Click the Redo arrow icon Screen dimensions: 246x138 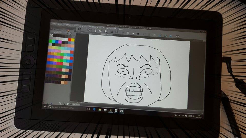tap(117, 32)
